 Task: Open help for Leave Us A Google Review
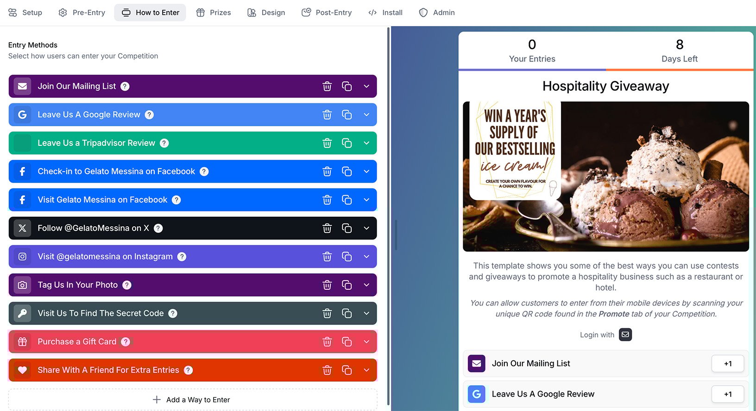(x=149, y=115)
